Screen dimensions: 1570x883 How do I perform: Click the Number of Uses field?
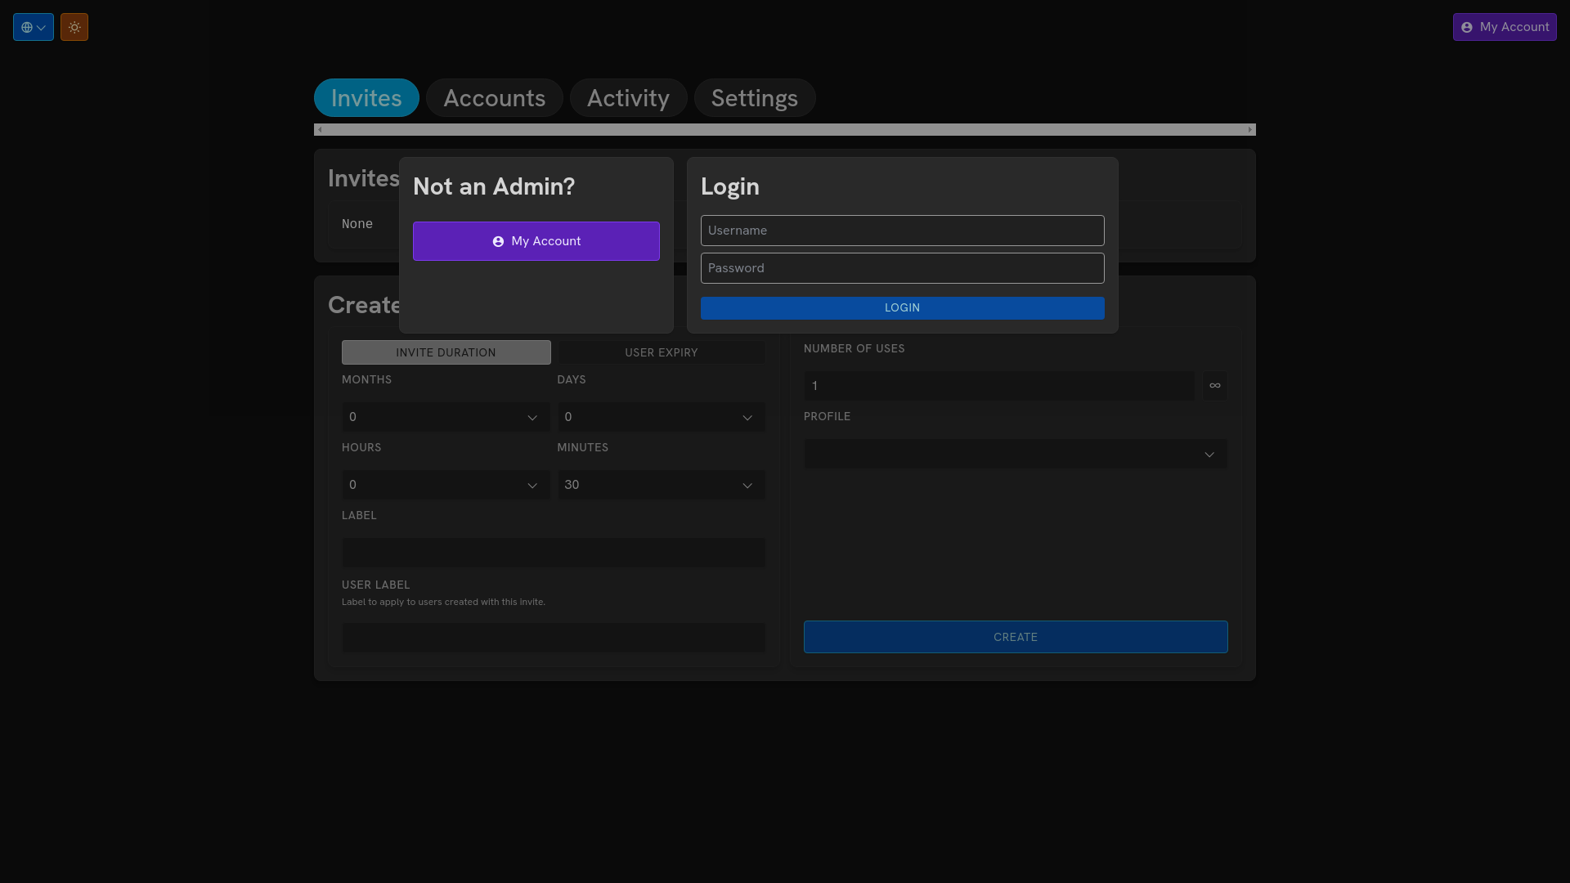point(999,386)
